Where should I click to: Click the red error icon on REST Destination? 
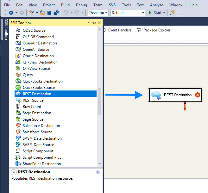pos(198,95)
